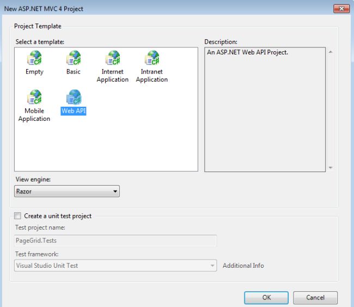This screenshot has height=307, width=354.
Task: Click the 'Empty' template label
Action: coord(34,72)
